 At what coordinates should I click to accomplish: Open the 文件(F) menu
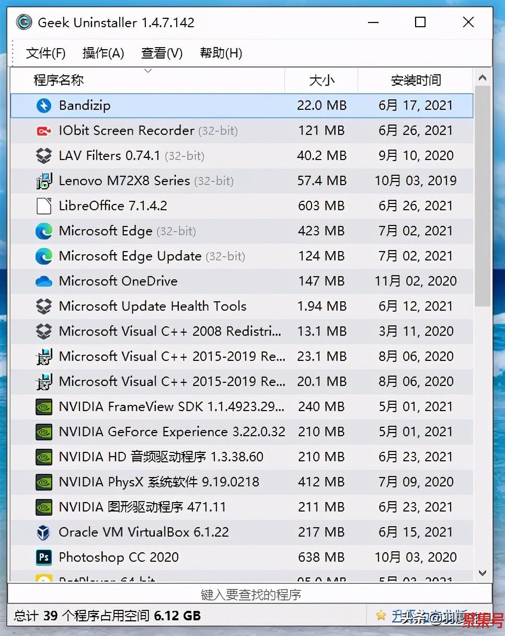pos(45,53)
